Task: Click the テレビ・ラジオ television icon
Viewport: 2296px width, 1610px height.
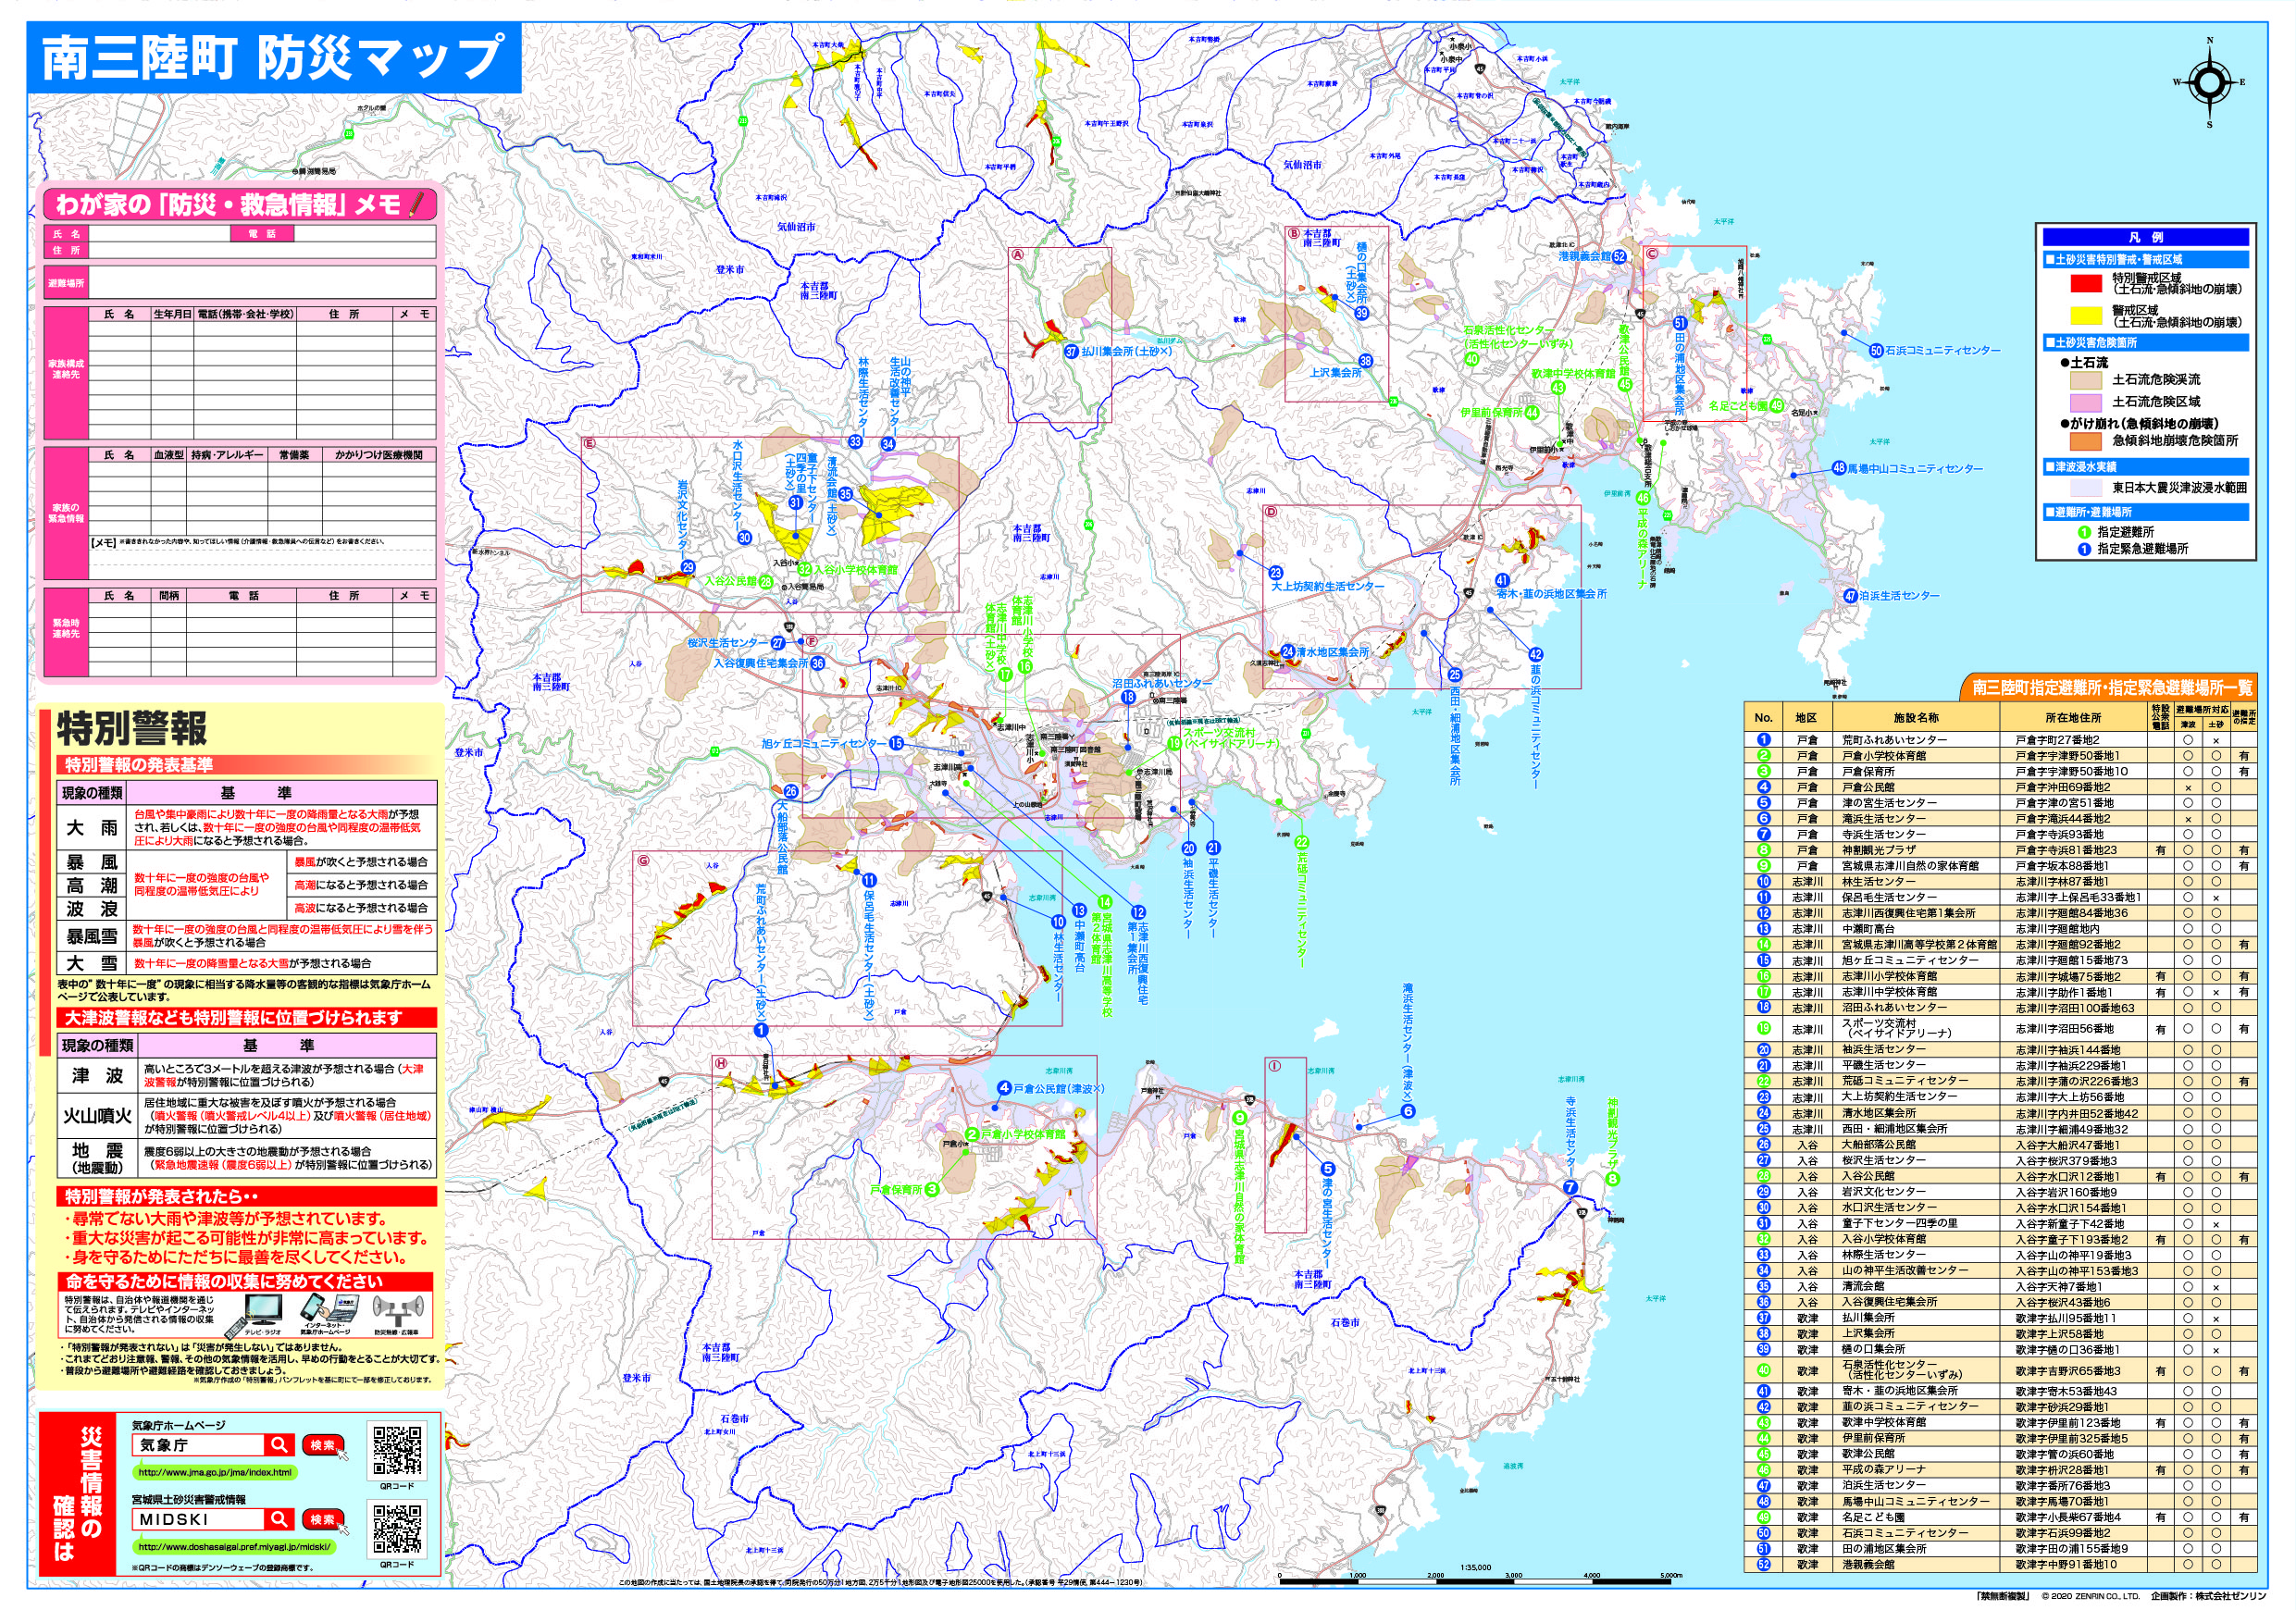Action: (264, 1310)
